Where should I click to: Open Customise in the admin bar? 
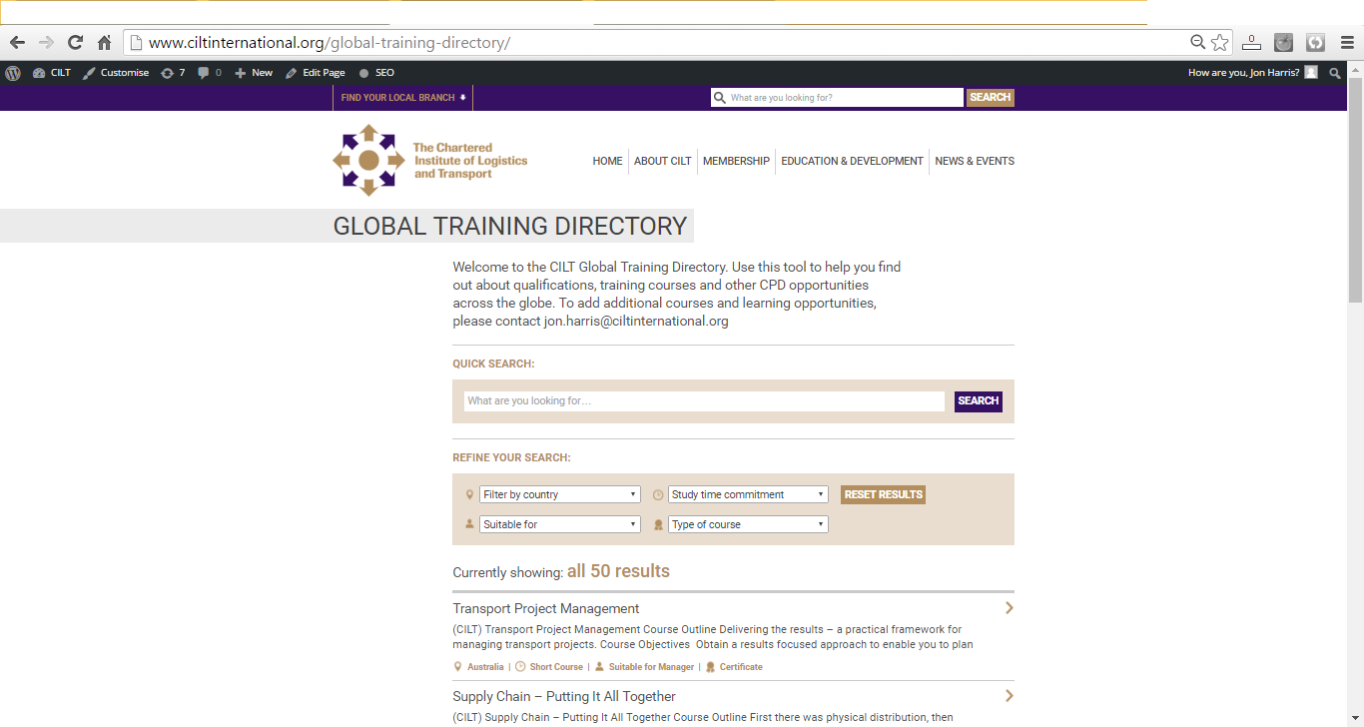[116, 73]
